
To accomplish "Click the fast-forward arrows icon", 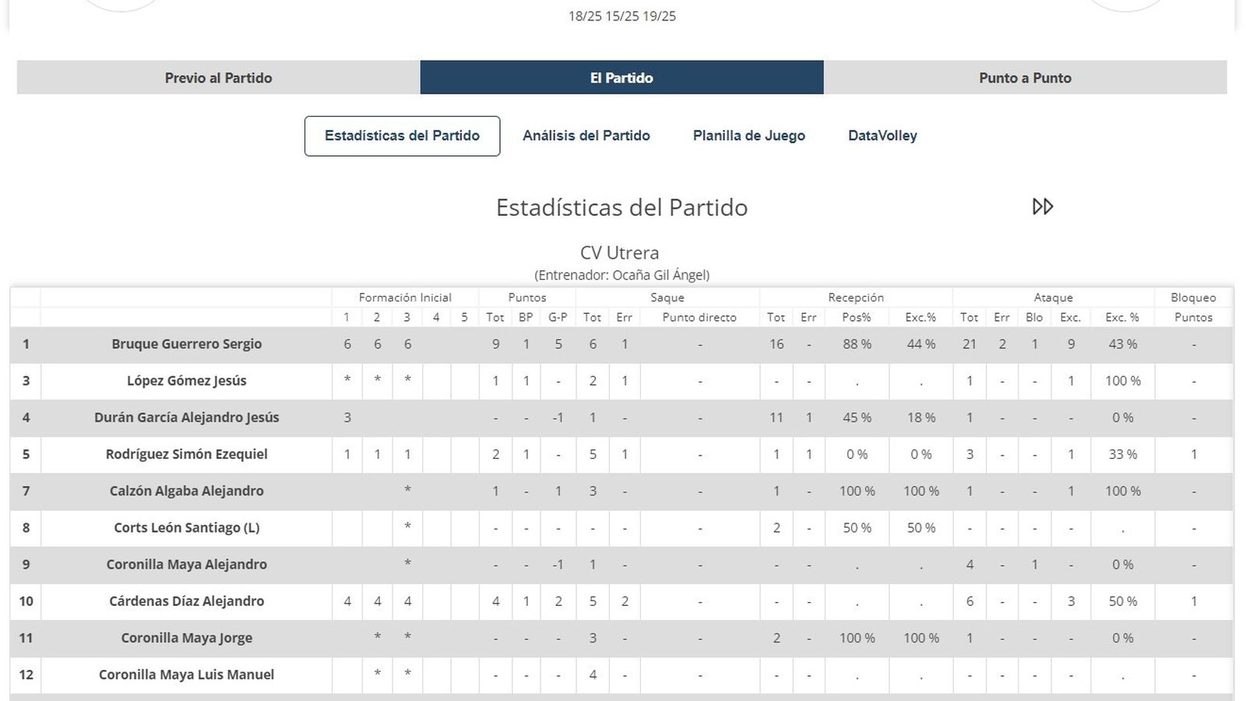I will pyautogui.click(x=1043, y=207).
